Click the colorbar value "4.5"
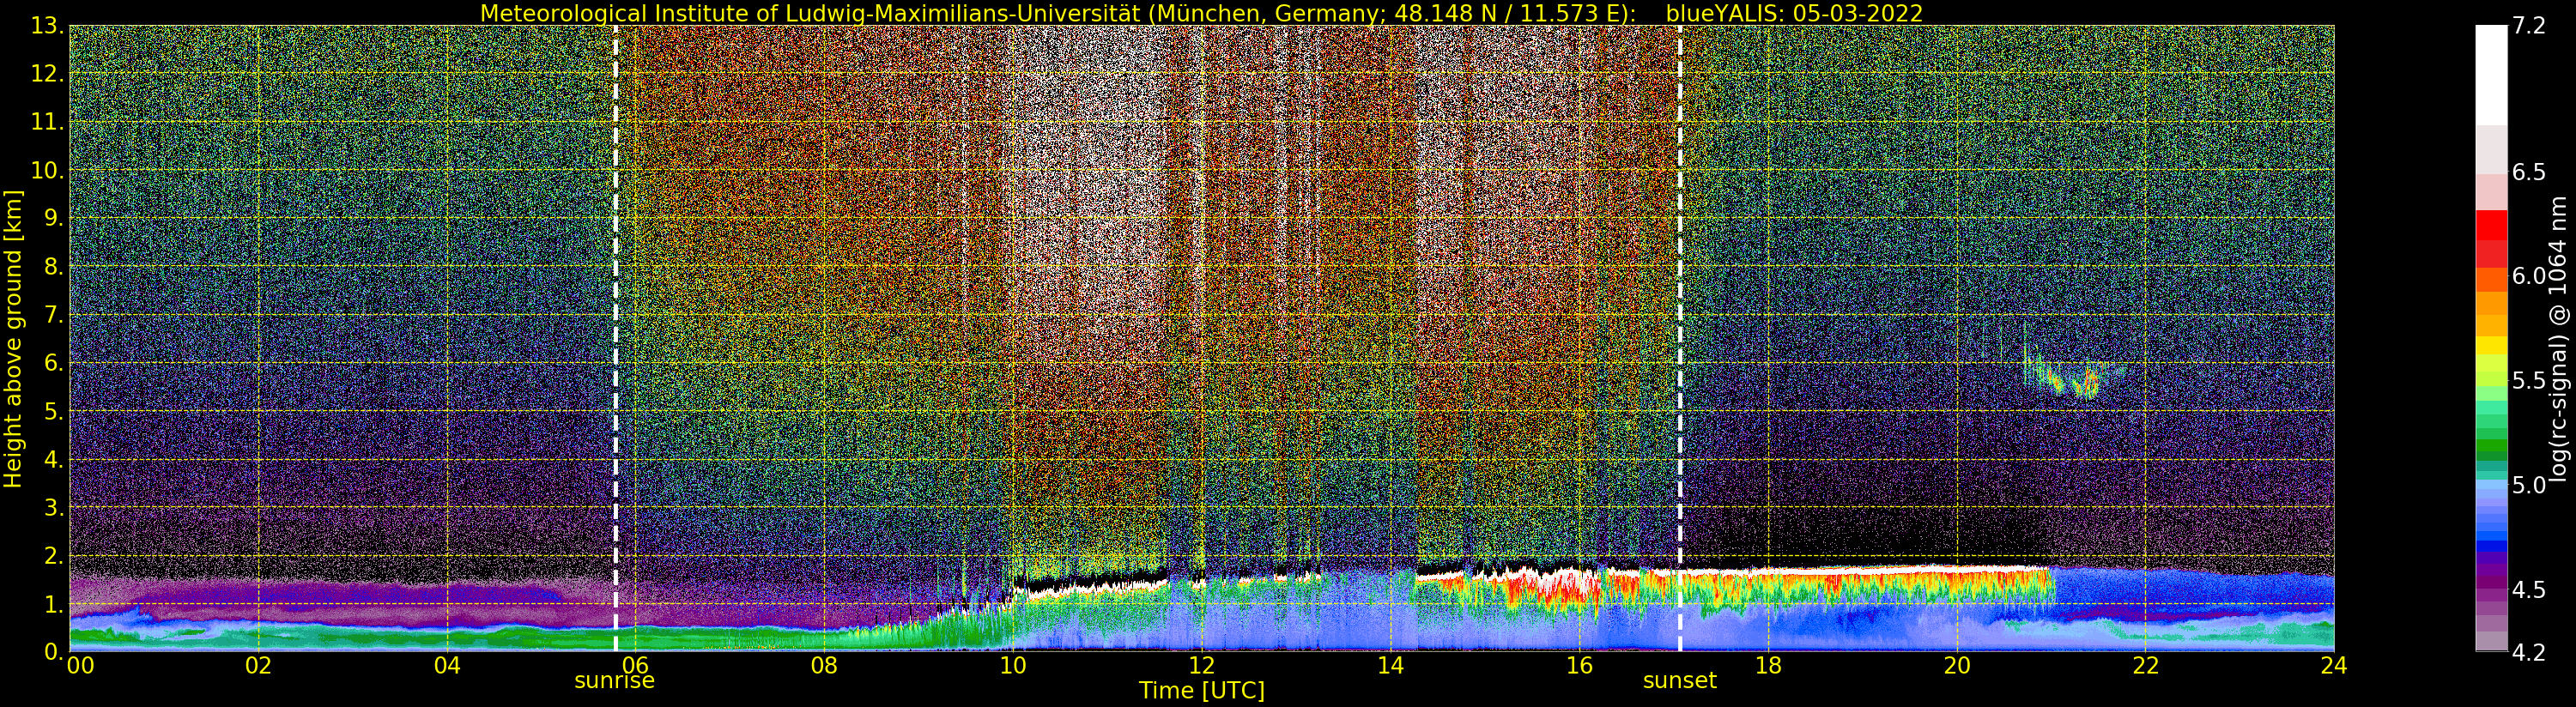The image size is (2576, 707). click(2529, 590)
